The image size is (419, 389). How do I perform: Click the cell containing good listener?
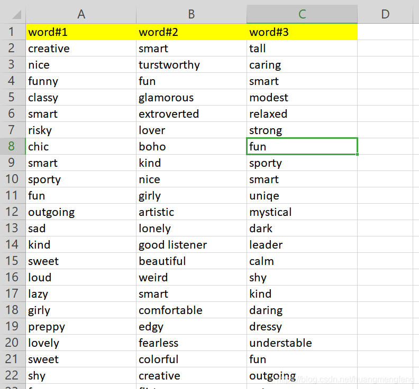coord(192,244)
